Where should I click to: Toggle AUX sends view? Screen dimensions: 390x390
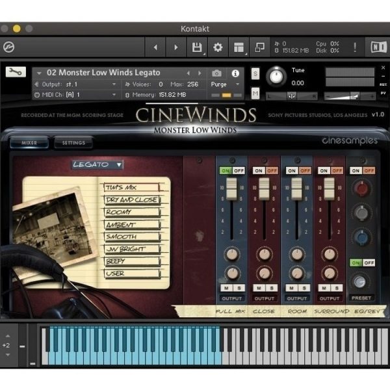(x=383, y=84)
